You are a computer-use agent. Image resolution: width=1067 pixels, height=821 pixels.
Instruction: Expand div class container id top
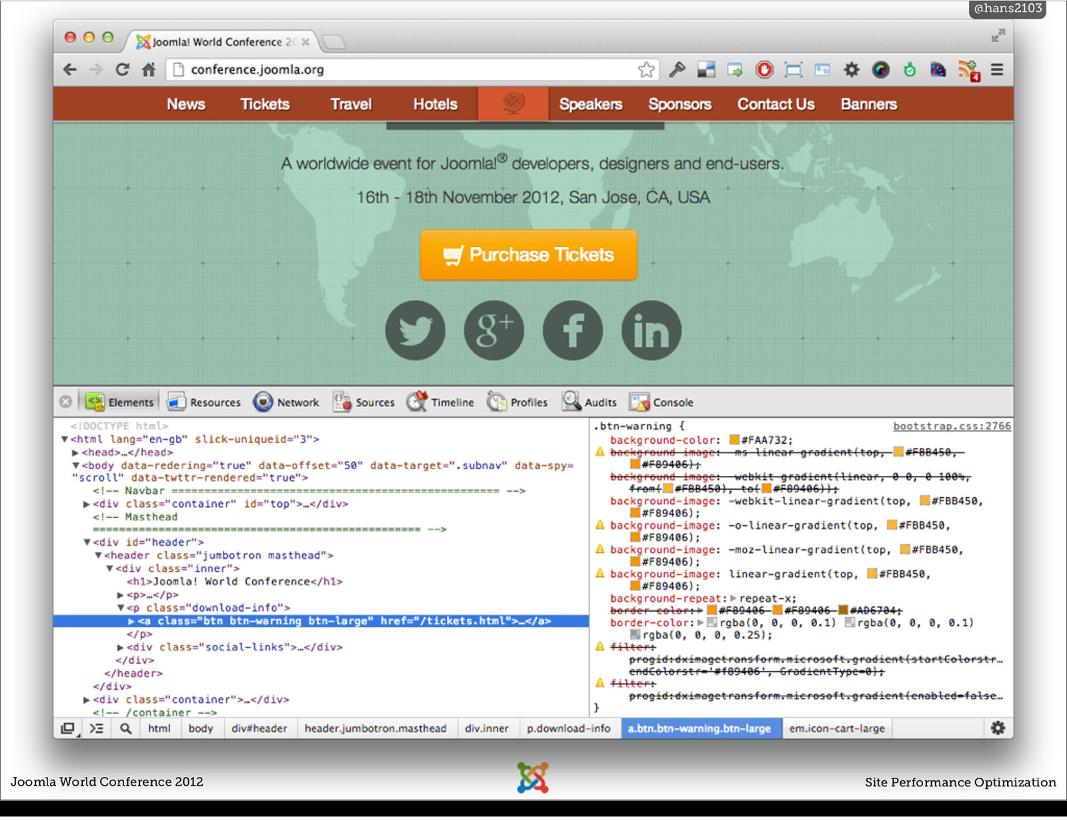[87, 504]
